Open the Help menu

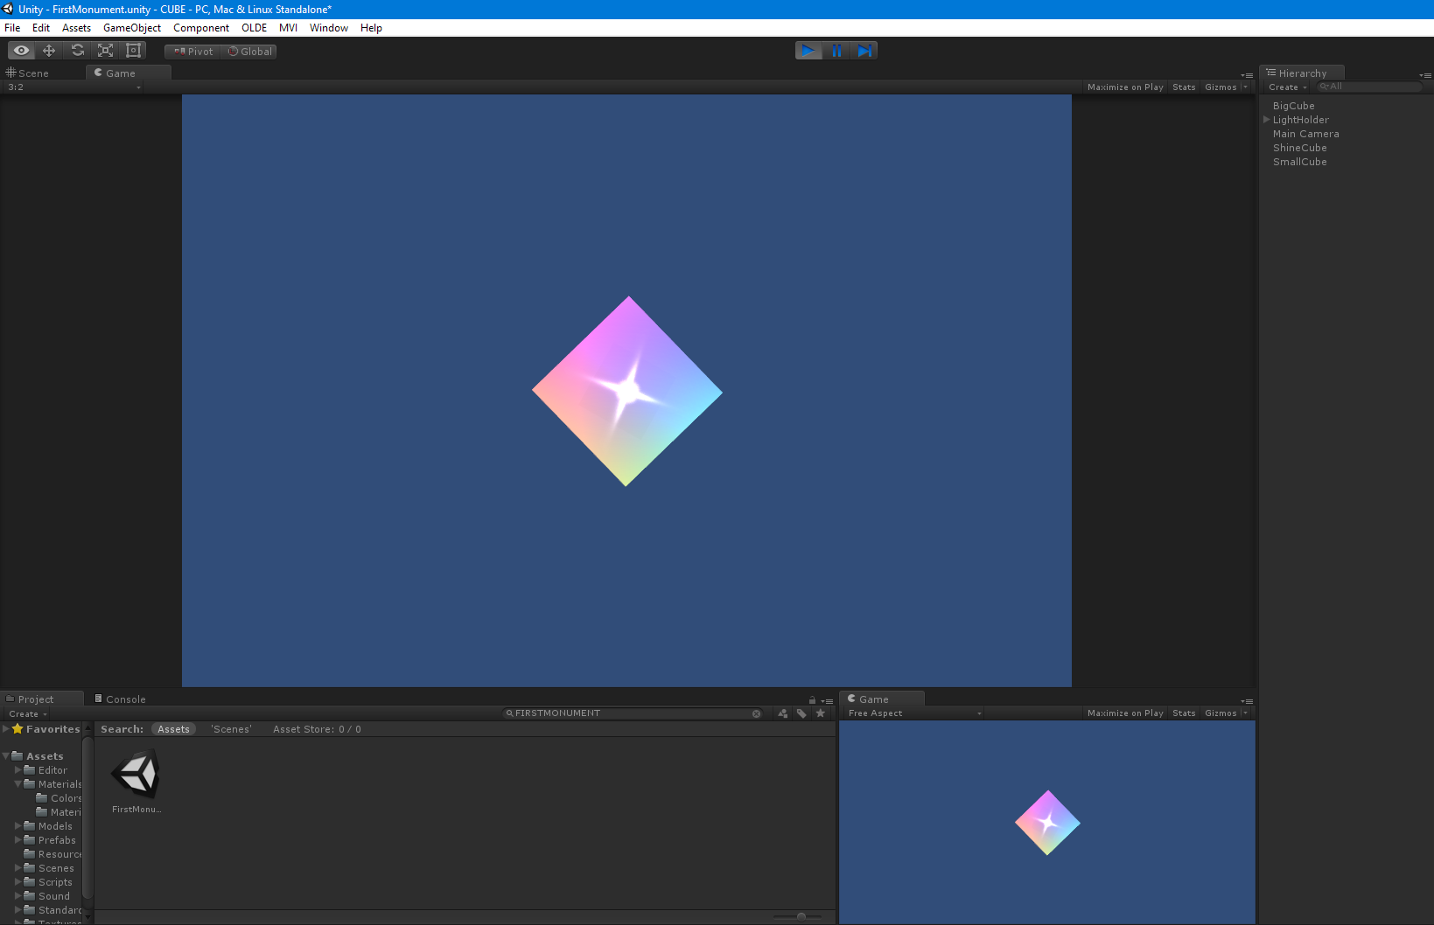click(x=371, y=28)
